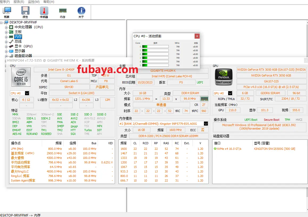The image size is (308, 217).
Task: Open the 监控(M) menu
Action: click(x=34, y=2)
